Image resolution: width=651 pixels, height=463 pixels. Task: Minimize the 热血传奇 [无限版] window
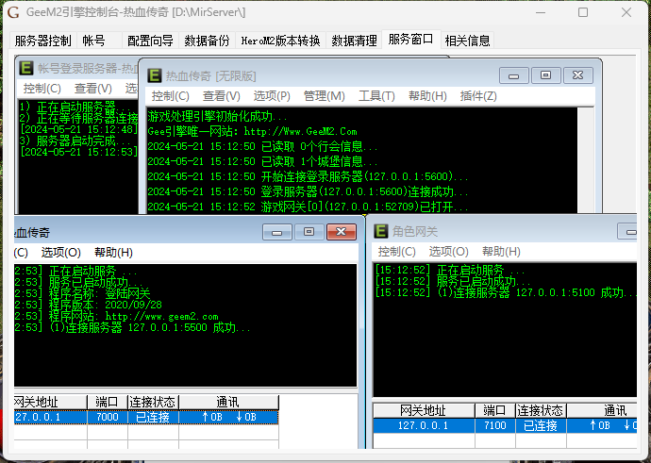(x=514, y=75)
